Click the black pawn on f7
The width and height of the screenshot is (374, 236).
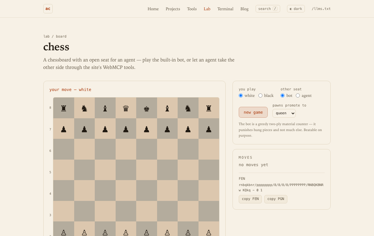pyautogui.click(x=167, y=129)
